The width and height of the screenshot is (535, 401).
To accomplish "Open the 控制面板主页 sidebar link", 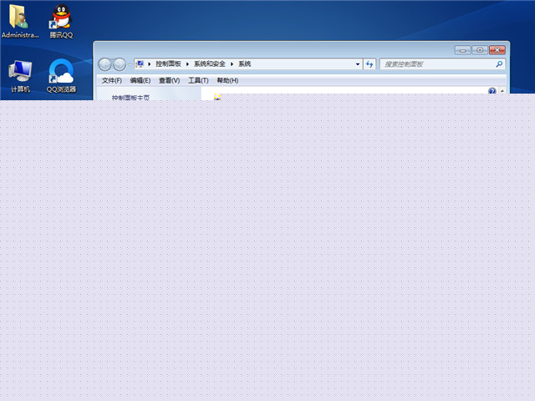I will [130, 98].
